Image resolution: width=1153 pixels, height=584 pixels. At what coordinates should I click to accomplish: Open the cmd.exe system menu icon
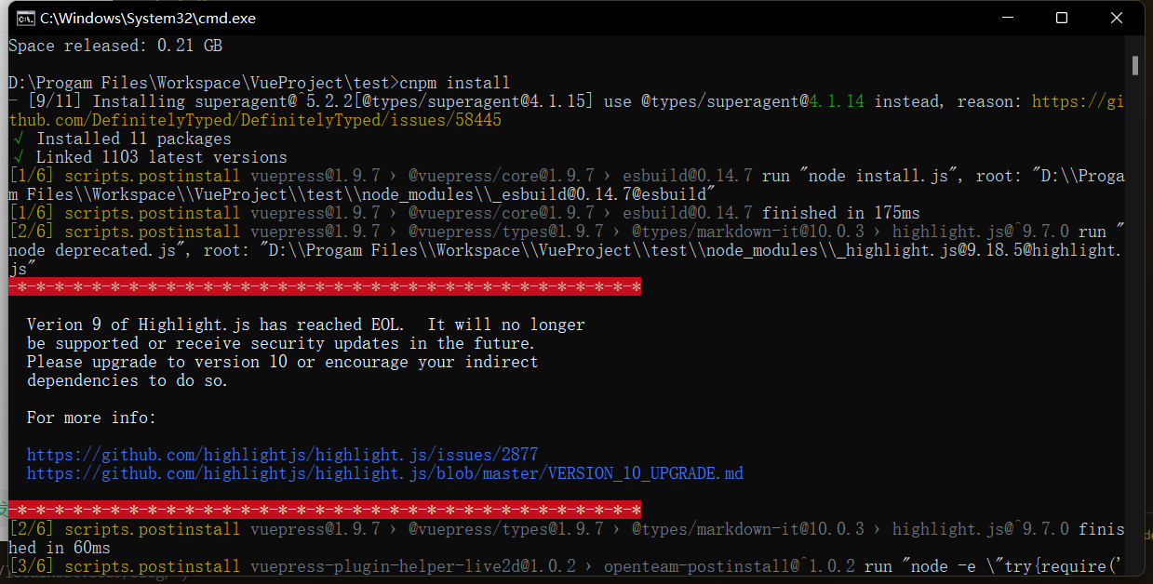26,18
